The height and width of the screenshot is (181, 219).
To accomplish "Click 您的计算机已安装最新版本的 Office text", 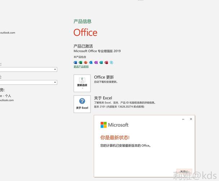I will coord(126,146).
